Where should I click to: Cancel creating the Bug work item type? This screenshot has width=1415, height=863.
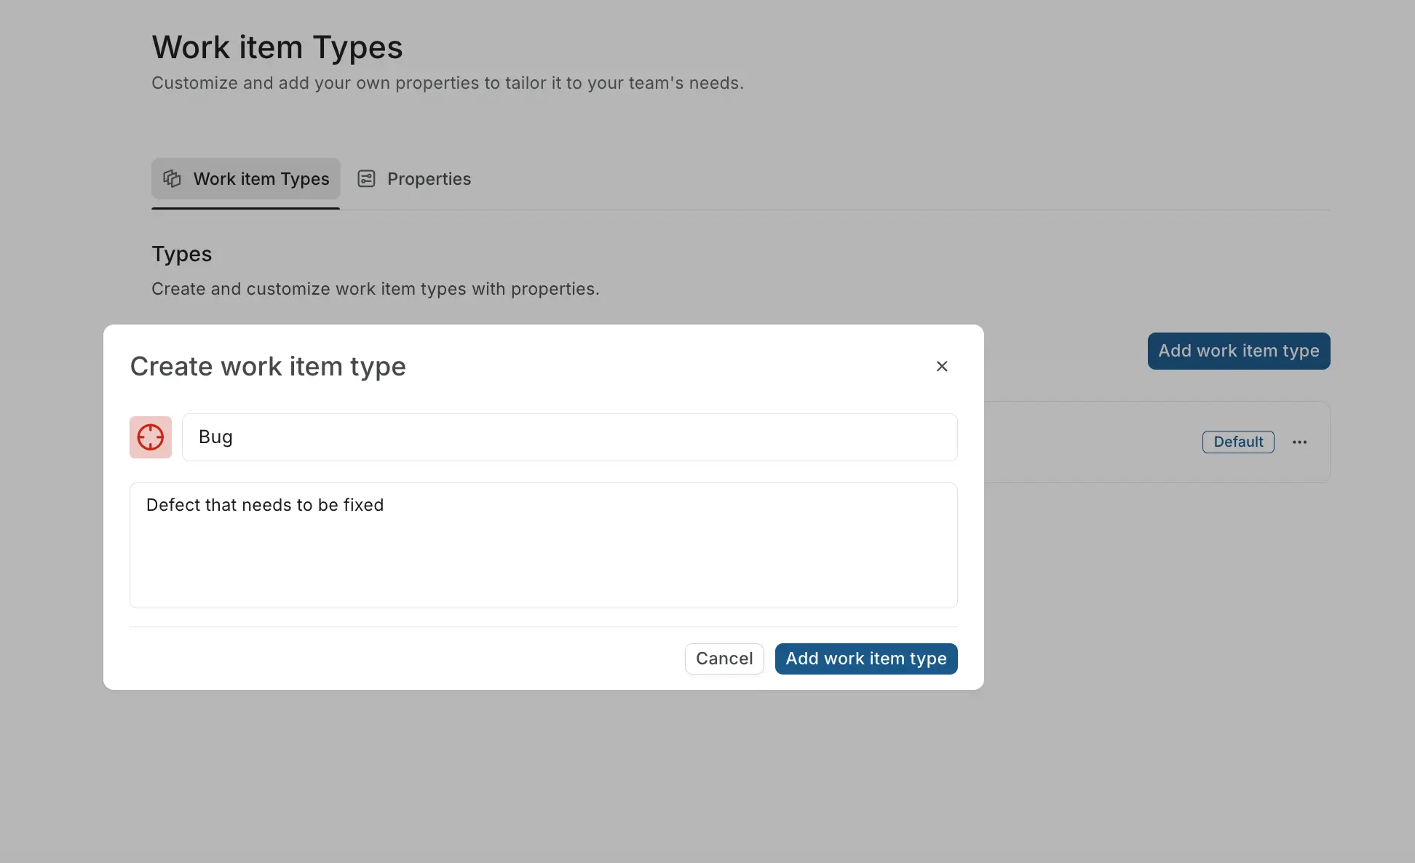tap(724, 659)
